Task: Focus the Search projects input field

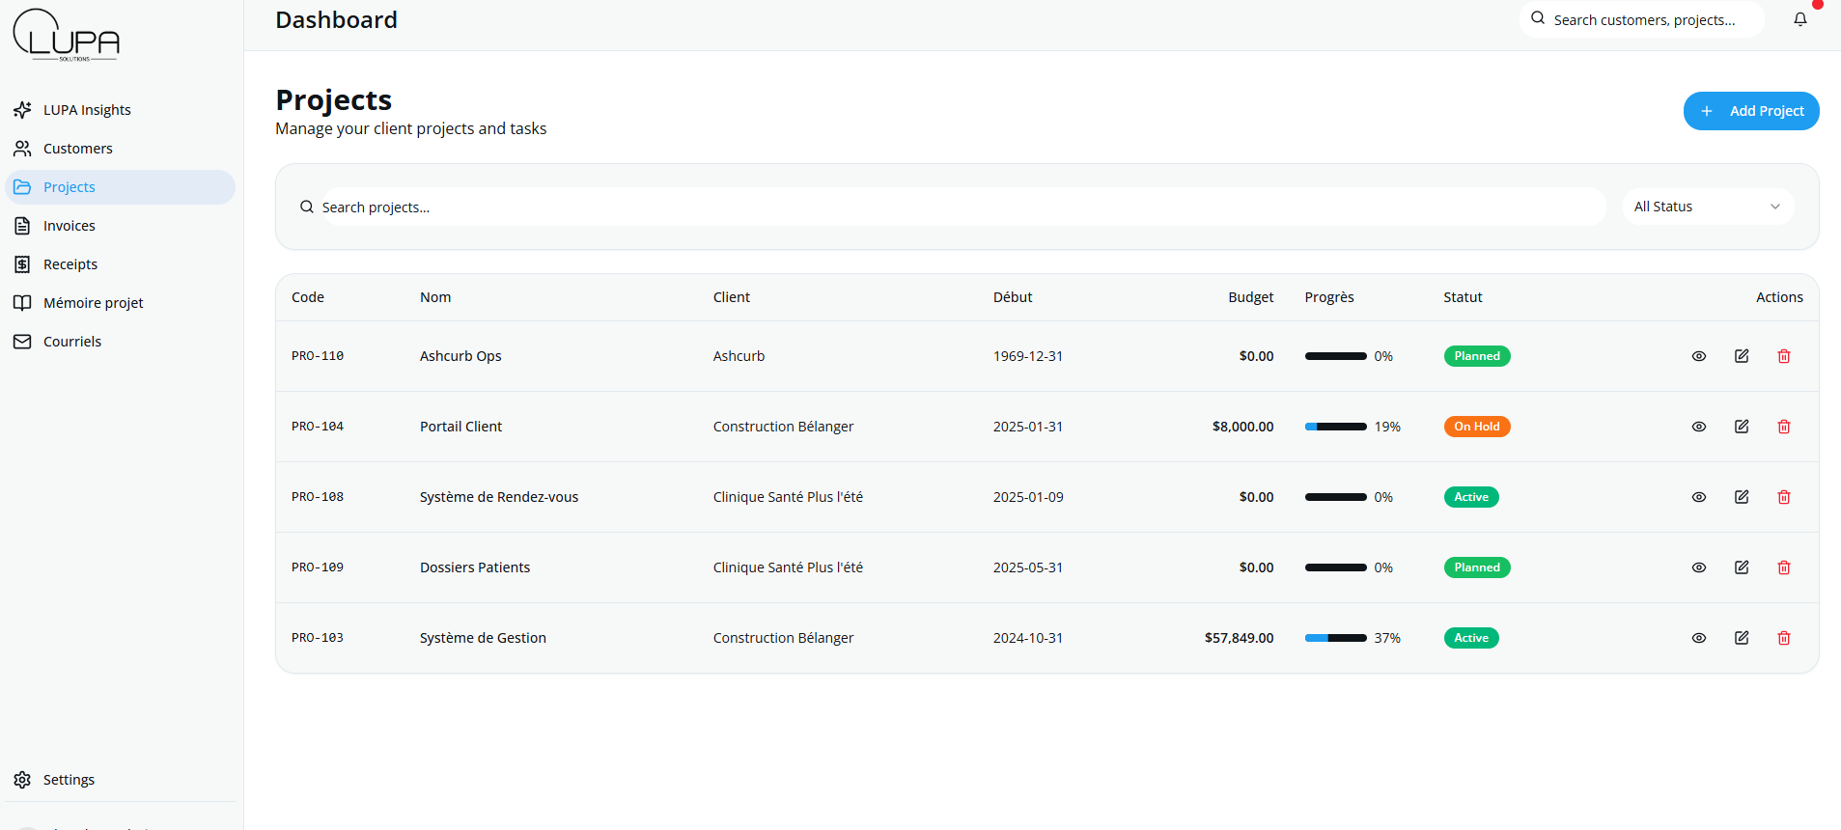Action: (961, 207)
